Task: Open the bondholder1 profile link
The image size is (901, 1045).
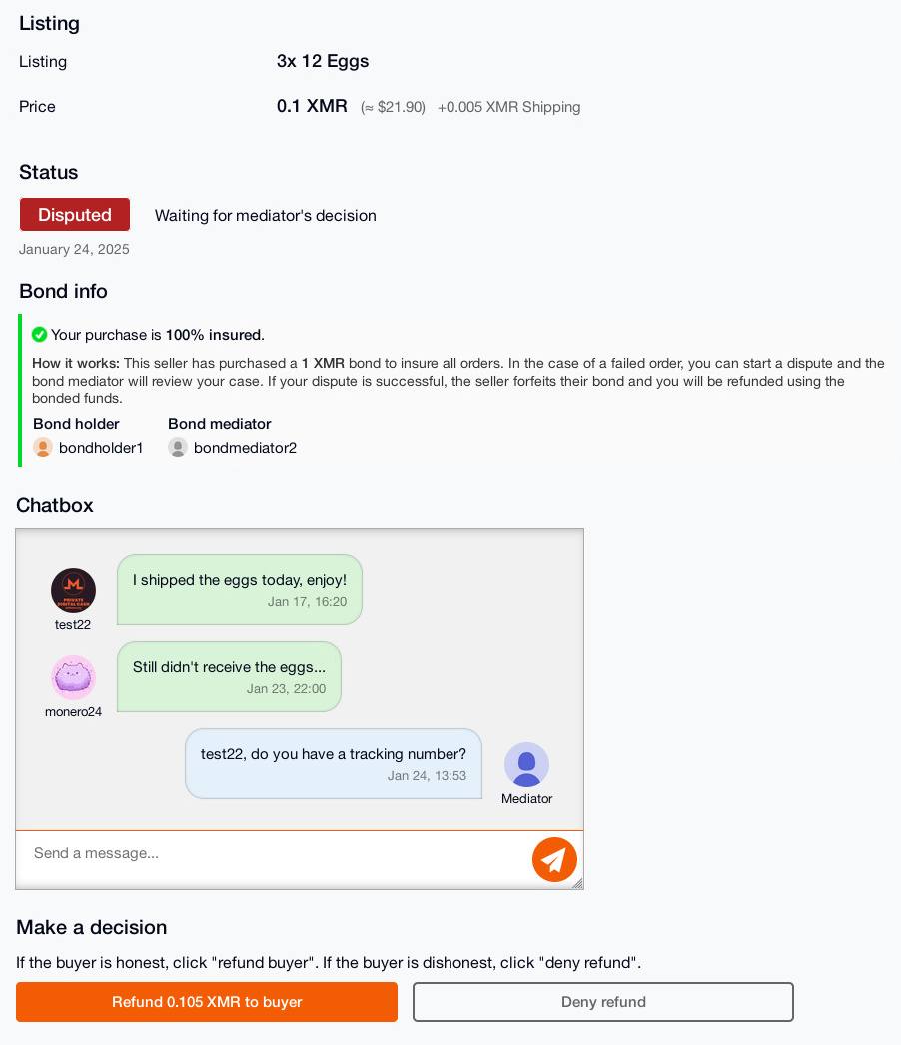Action: coord(101,448)
